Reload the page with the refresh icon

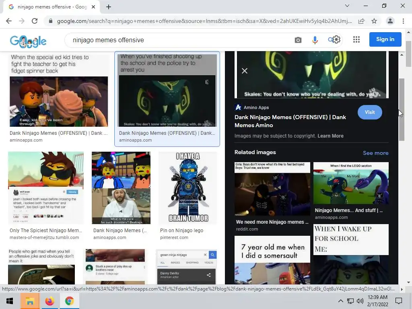tap(35, 21)
